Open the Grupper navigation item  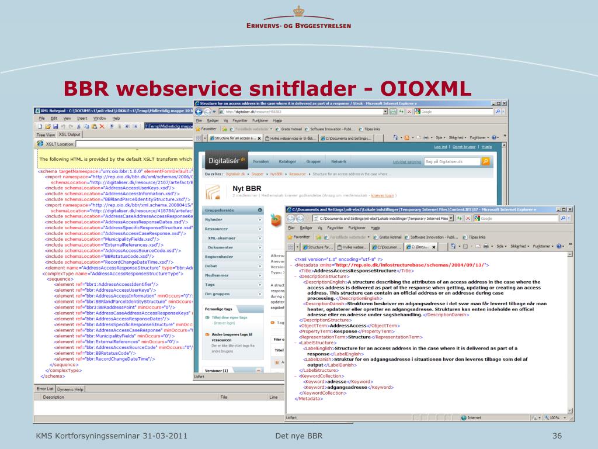pyautogui.click(x=314, y=161)
